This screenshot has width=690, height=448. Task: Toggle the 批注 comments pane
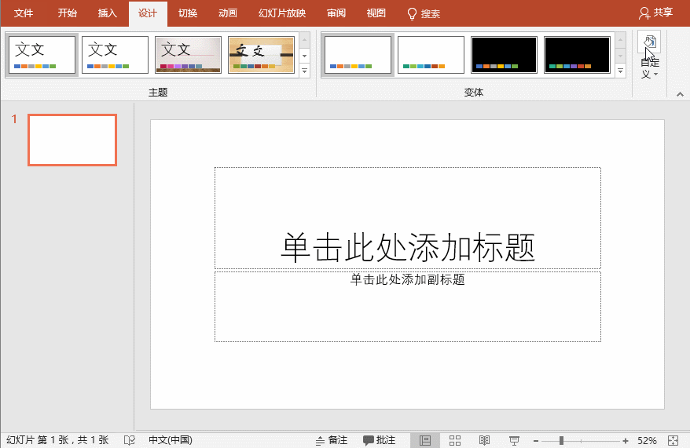tap(379, 440)
